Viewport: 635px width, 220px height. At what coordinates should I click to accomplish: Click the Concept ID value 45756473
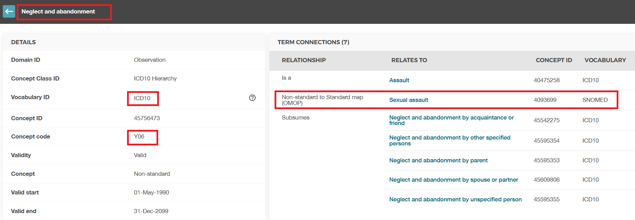pyautogui.click(x=147, y=118)
